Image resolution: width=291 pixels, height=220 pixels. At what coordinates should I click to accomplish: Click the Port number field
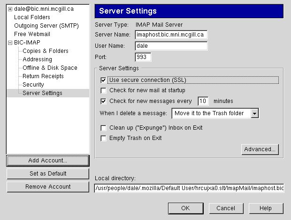143,57
